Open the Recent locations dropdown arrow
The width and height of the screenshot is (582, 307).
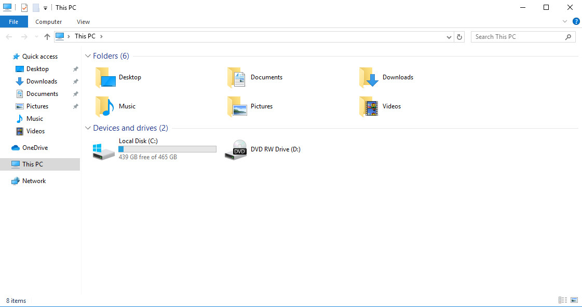(36, 37)
